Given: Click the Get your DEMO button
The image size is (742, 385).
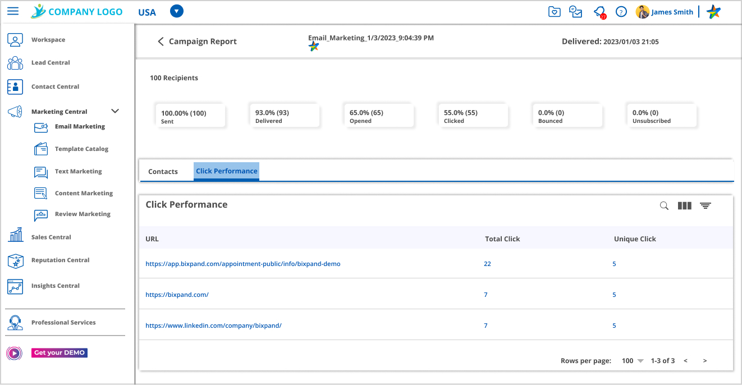Looking at the screenshot, I should (x=59, y=353).
